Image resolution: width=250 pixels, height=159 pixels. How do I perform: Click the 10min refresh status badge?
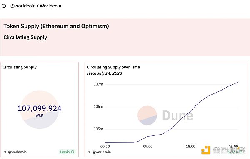(x=67, y=152)
